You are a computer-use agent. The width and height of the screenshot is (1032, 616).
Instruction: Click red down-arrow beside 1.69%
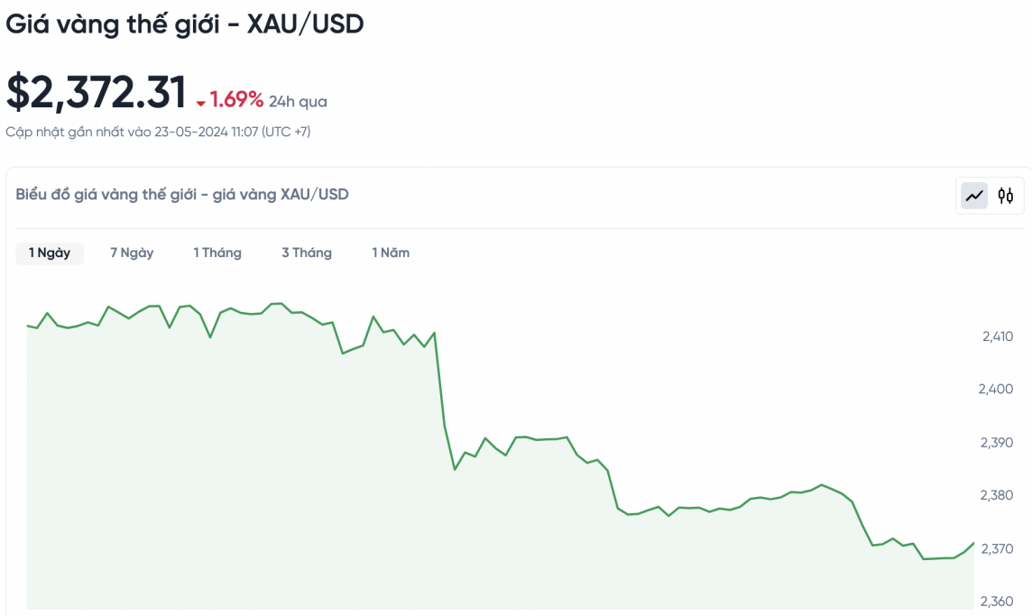click(x=201, y=104)
